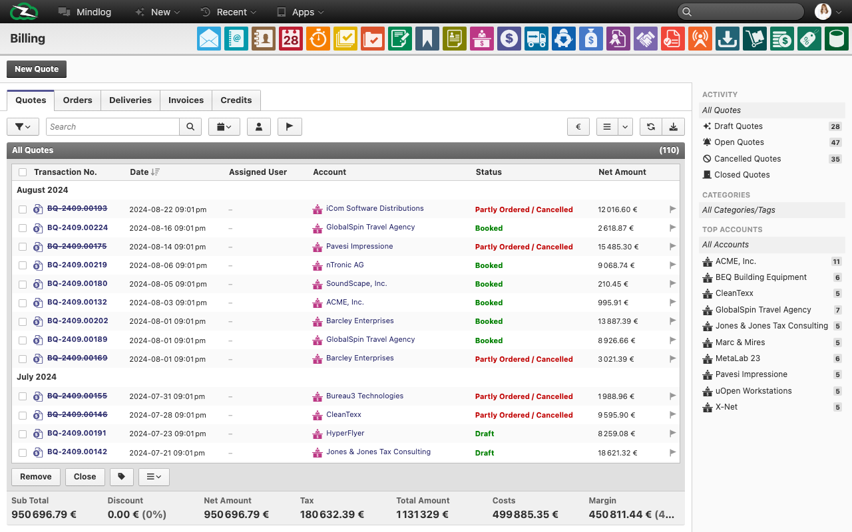Open the Apps dropdown in top bar

coord(300,12)
